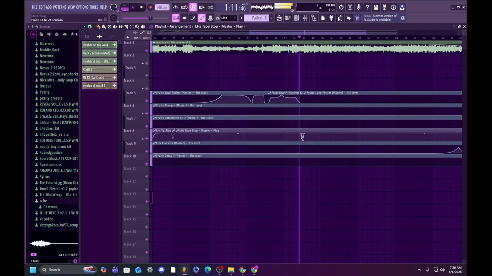Open the EDIT menu

tap(42, 7)
